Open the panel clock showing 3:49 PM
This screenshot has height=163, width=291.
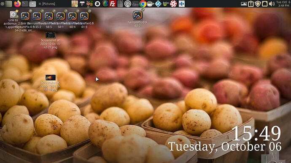click(x=283, y=4)
